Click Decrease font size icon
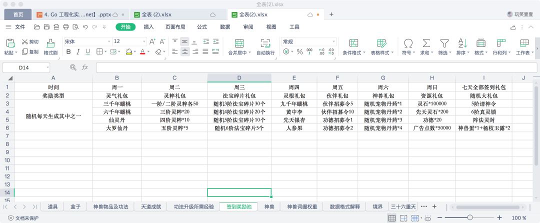Image resolution: width=540 pixels, height=223 pixels. [x=162, y=41]
